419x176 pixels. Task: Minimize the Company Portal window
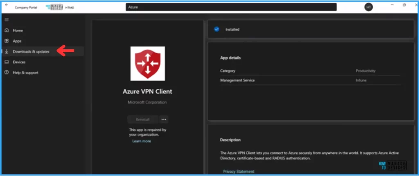tap(392, 5)
